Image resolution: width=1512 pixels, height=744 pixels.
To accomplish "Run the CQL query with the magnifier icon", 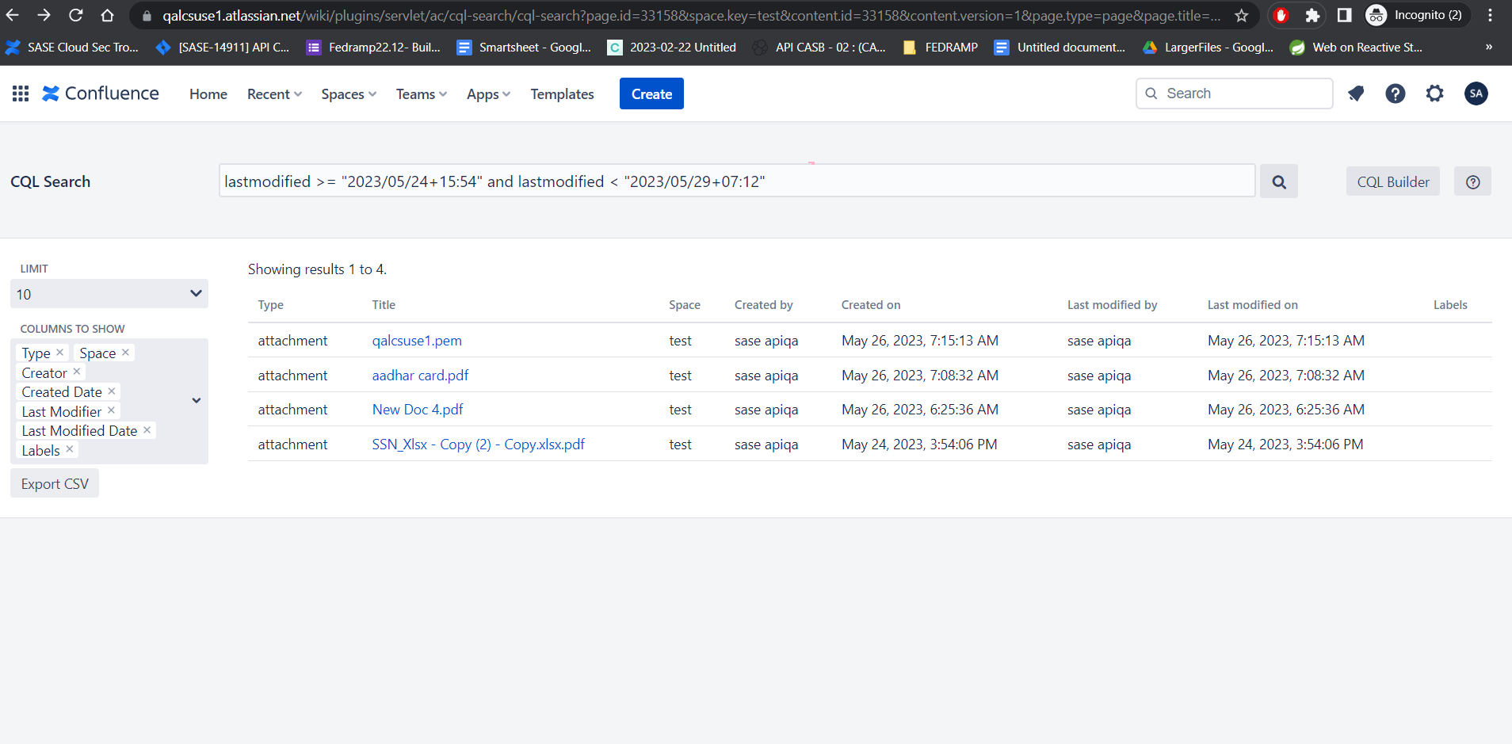I will tap(1278, 181).
